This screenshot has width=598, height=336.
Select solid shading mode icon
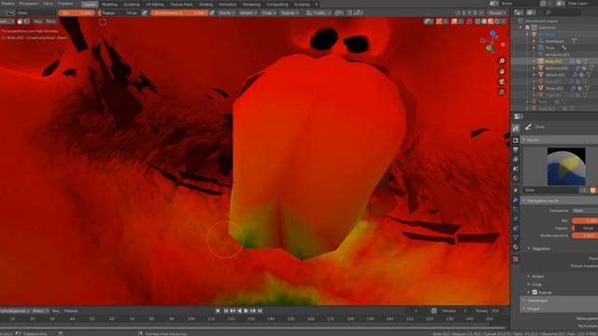[484, 21]
